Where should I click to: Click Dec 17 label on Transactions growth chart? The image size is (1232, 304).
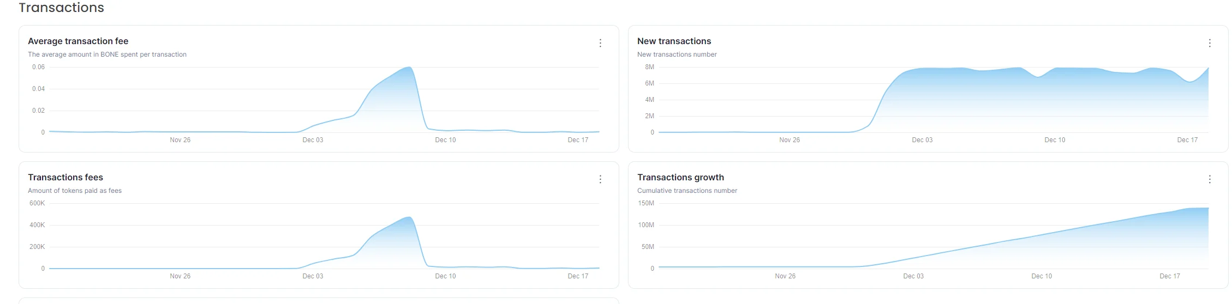[x=1169, y=276]
